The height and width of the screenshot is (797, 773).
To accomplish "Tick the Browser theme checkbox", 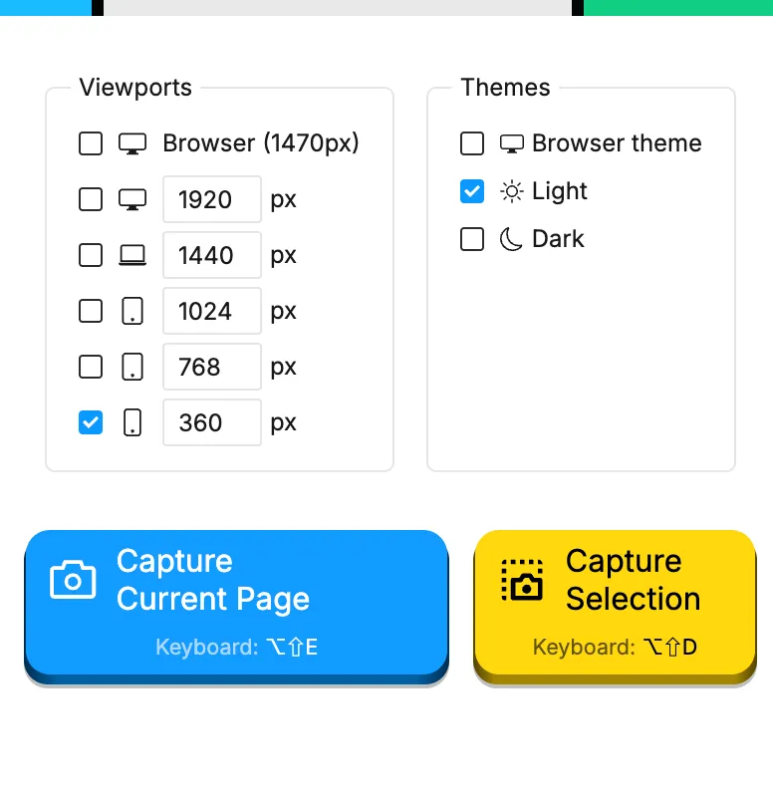I will (x=472, y=143).
